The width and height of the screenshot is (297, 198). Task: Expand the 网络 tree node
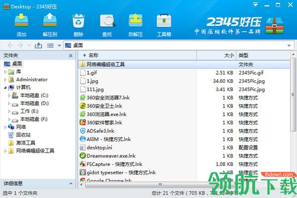(5, 127)
